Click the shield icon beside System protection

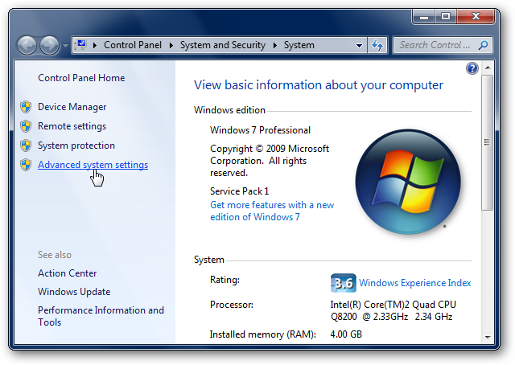tap(26, 146)
